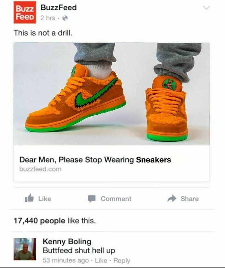Viewport: 225px width, 268px height.
Task: Like Kenny Boling's comment
Action: click(x=101, y=261)
